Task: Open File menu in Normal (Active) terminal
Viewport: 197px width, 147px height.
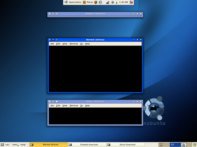Action: [52, 44]
